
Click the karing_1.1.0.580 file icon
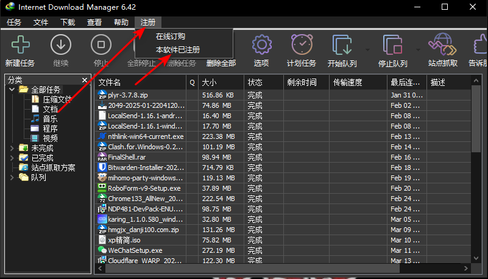(x=102, y=219)
